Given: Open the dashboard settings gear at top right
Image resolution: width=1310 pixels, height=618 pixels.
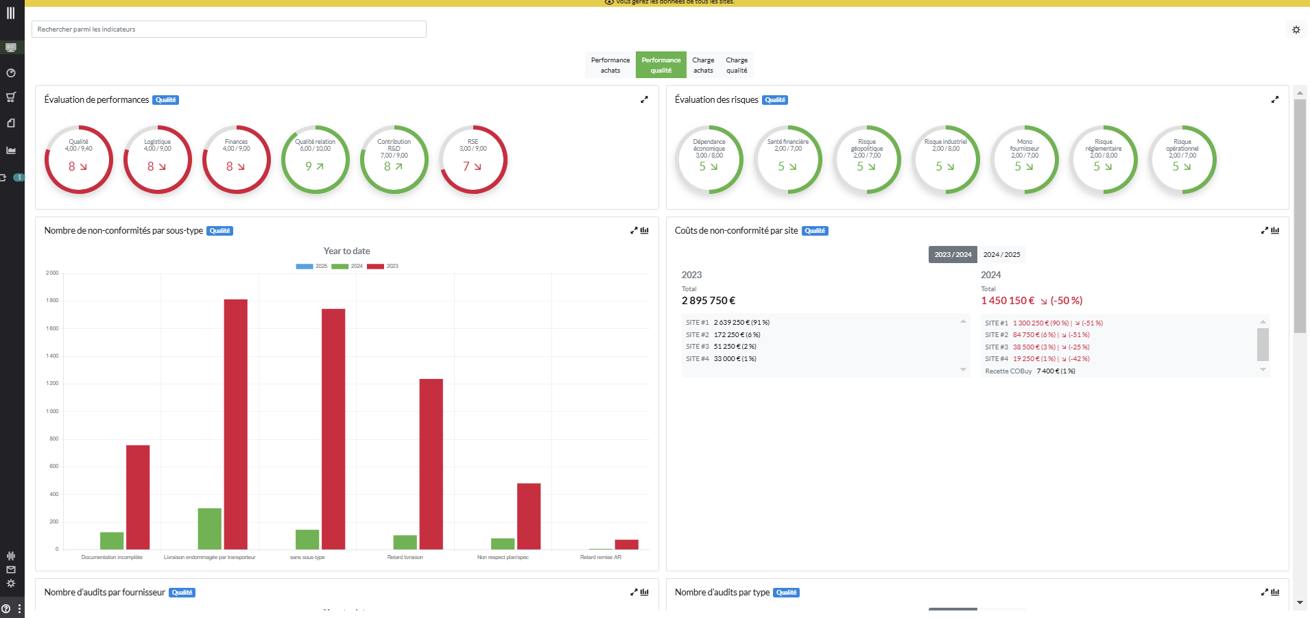Looking at the screenshot, I should pos(1296,29).
